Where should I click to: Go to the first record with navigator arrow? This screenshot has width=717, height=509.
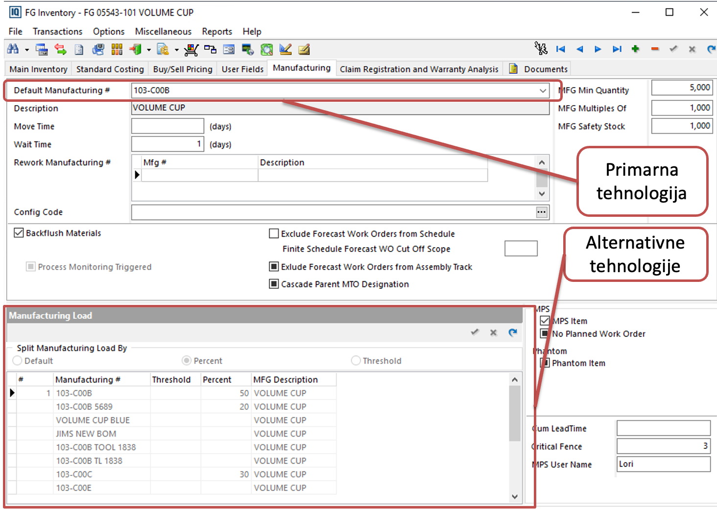coord(561,49)
